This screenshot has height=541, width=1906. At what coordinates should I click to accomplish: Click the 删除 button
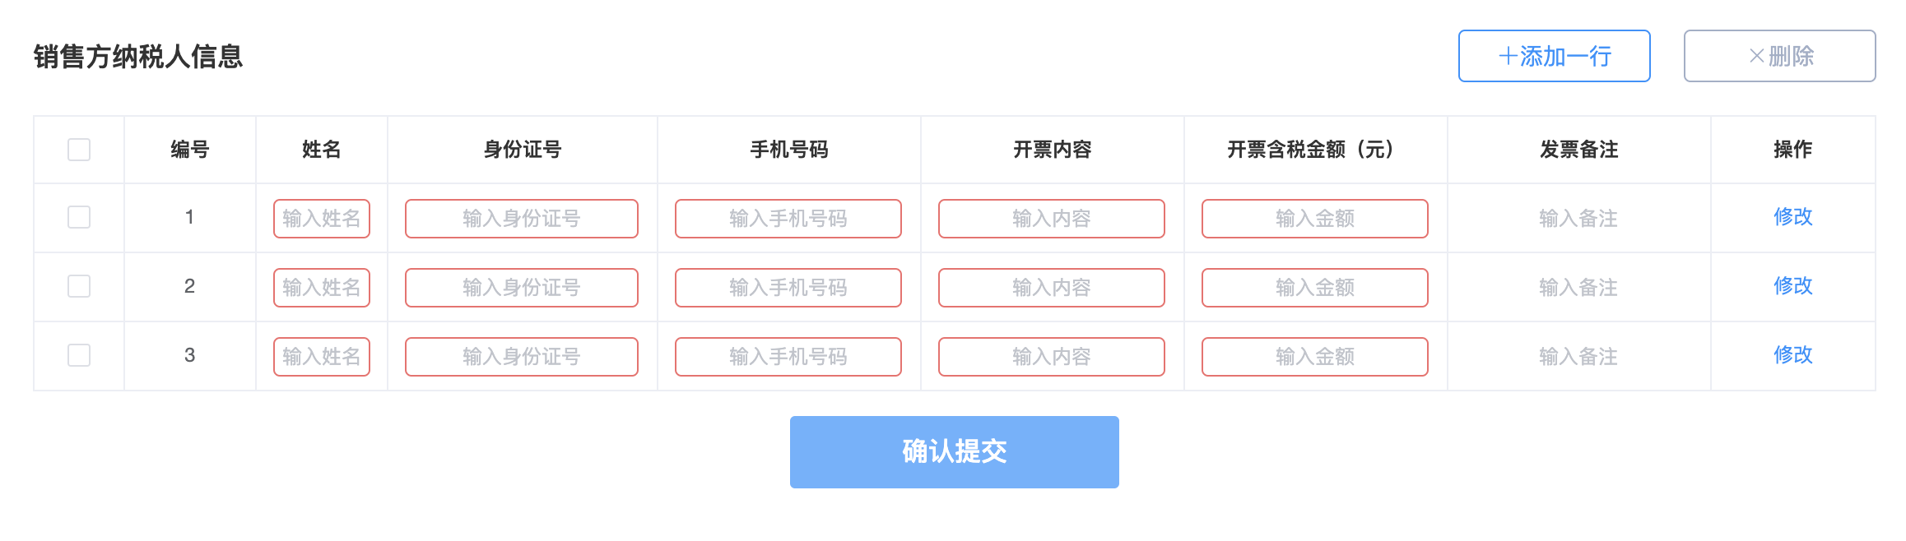pos(1779,56)
